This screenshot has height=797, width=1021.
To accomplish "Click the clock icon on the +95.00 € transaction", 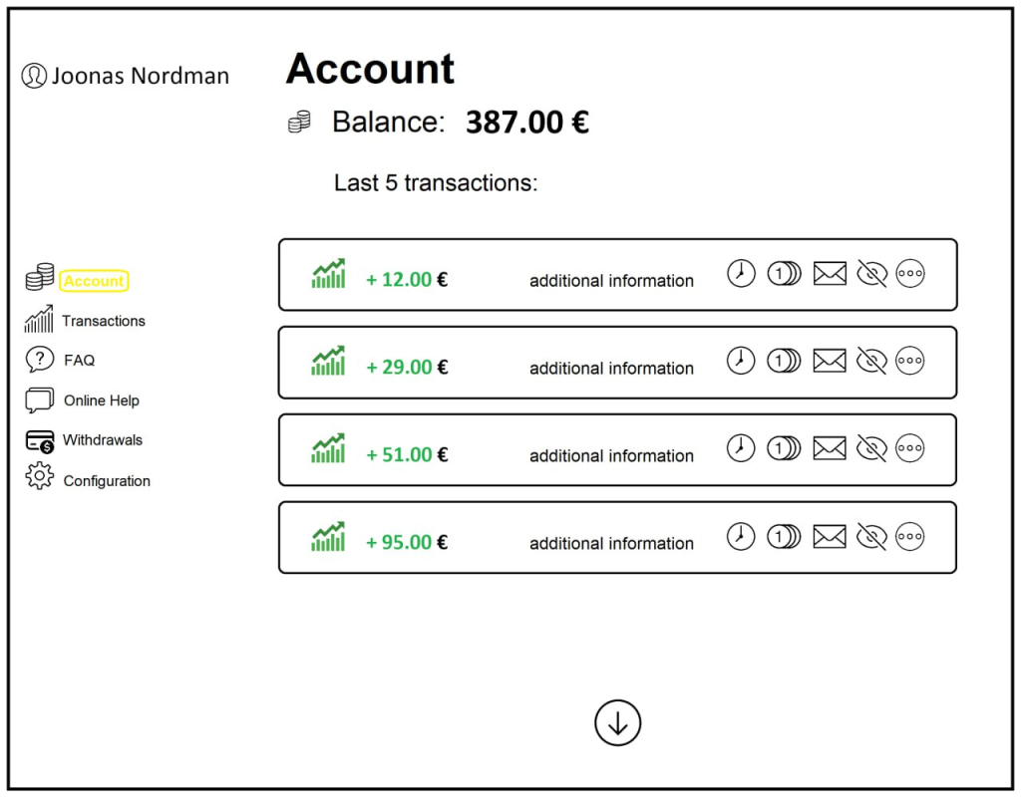I will (x=741, y=537).
